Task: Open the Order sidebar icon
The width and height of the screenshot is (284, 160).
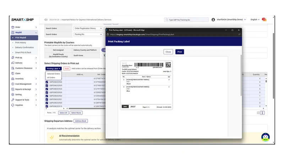Action: 13,27
